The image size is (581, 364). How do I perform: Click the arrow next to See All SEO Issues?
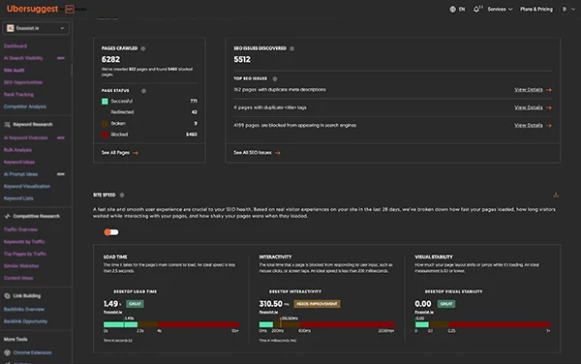pos(278,153)
